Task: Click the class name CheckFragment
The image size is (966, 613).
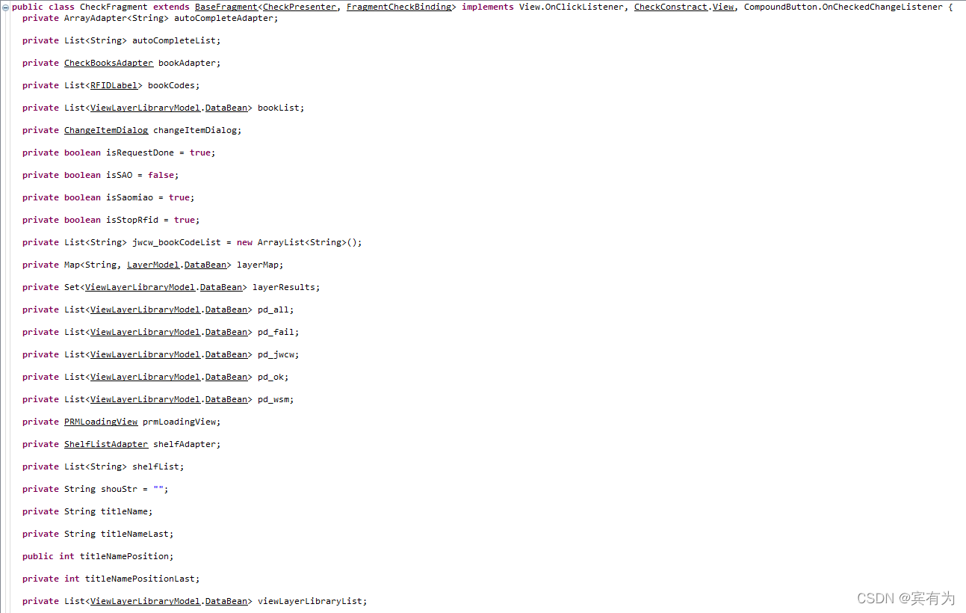Action: tap(114, 7)
